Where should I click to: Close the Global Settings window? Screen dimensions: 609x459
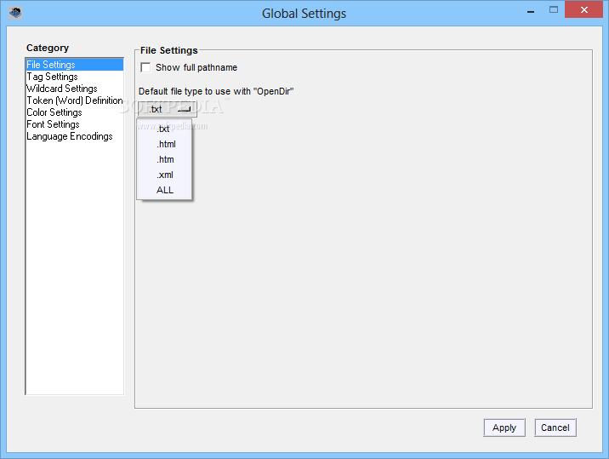tap(583, 9)
